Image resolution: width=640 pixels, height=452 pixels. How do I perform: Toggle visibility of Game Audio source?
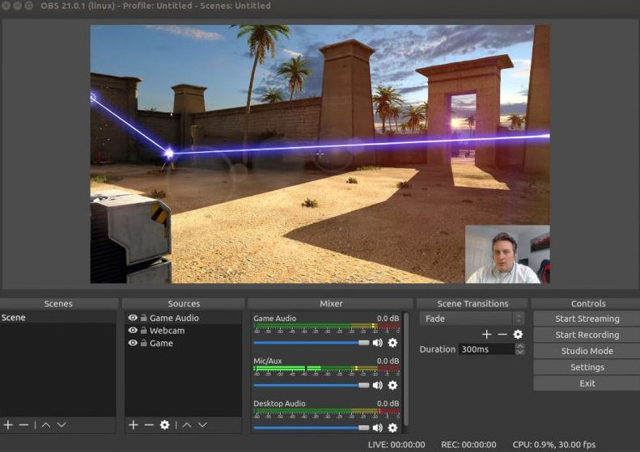[x=133, y=318]
